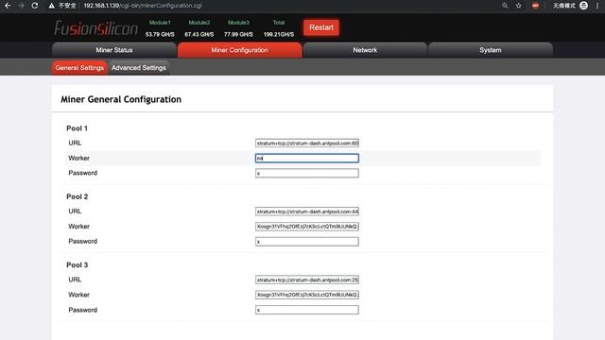The height and width of the screenshot is (340, 605).
Task: Open the System tab
Action: 491,50
